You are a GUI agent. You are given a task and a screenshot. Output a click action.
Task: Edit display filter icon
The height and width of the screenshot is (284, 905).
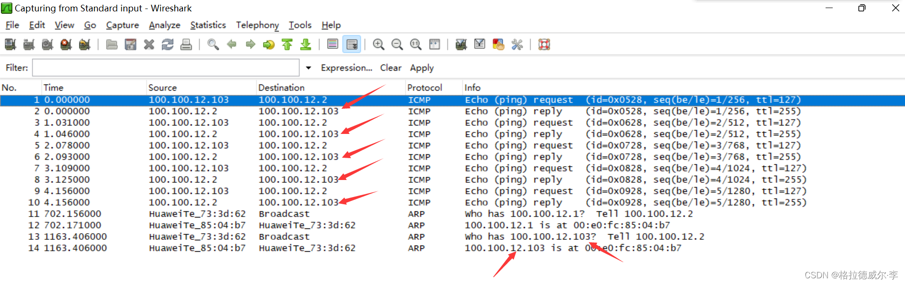coord(480,45)
